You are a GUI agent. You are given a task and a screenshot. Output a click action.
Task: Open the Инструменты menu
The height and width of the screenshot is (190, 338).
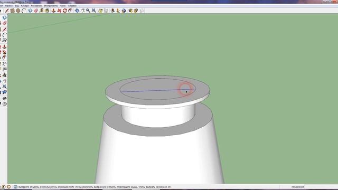(51, 6)
